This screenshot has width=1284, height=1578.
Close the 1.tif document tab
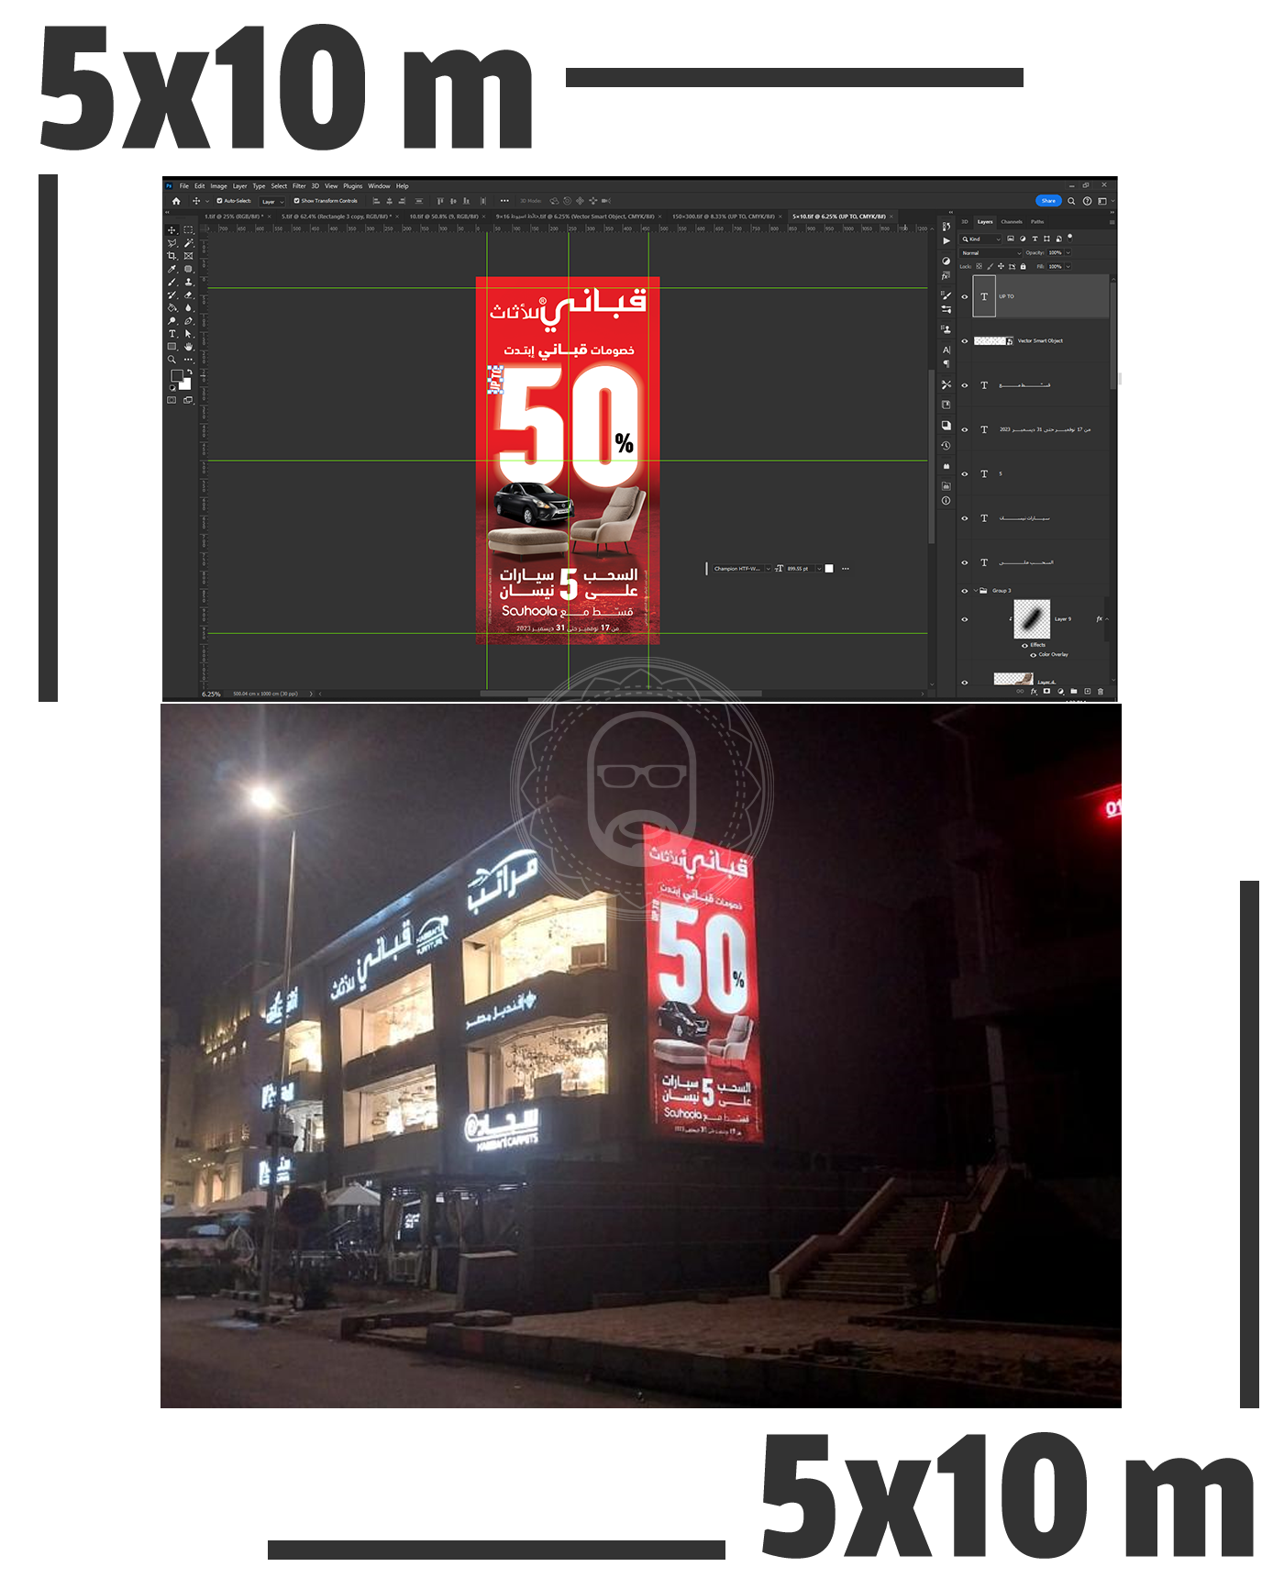pos(269,217)
